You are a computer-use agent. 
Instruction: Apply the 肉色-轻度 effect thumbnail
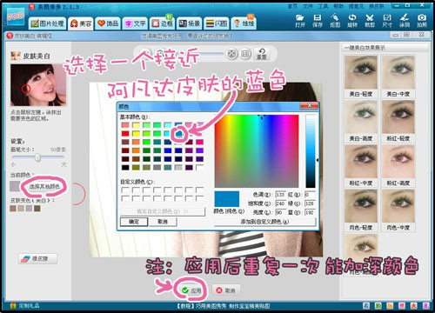click(361, 206)
